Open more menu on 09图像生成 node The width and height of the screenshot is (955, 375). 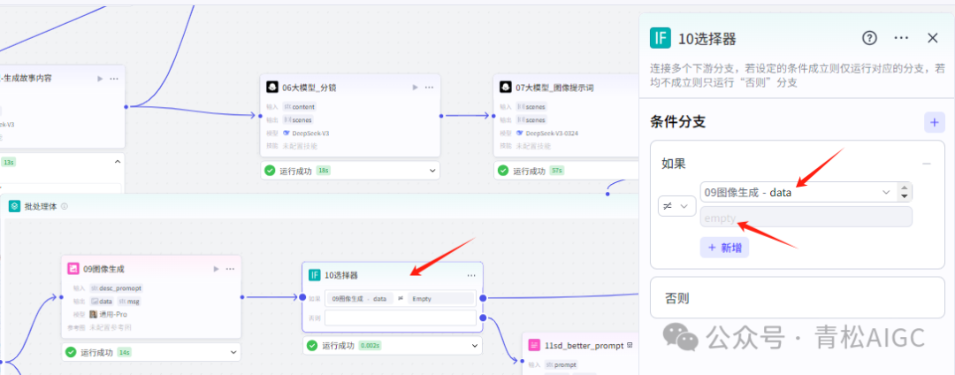[230, 269]
